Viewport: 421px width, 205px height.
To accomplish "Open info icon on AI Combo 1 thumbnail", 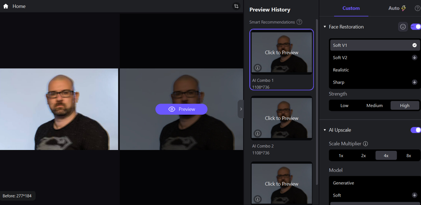I will [x=258, y=68].
